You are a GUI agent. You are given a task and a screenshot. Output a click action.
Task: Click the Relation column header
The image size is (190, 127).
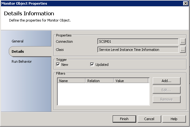pyautogui.click(x=100, y=81)
